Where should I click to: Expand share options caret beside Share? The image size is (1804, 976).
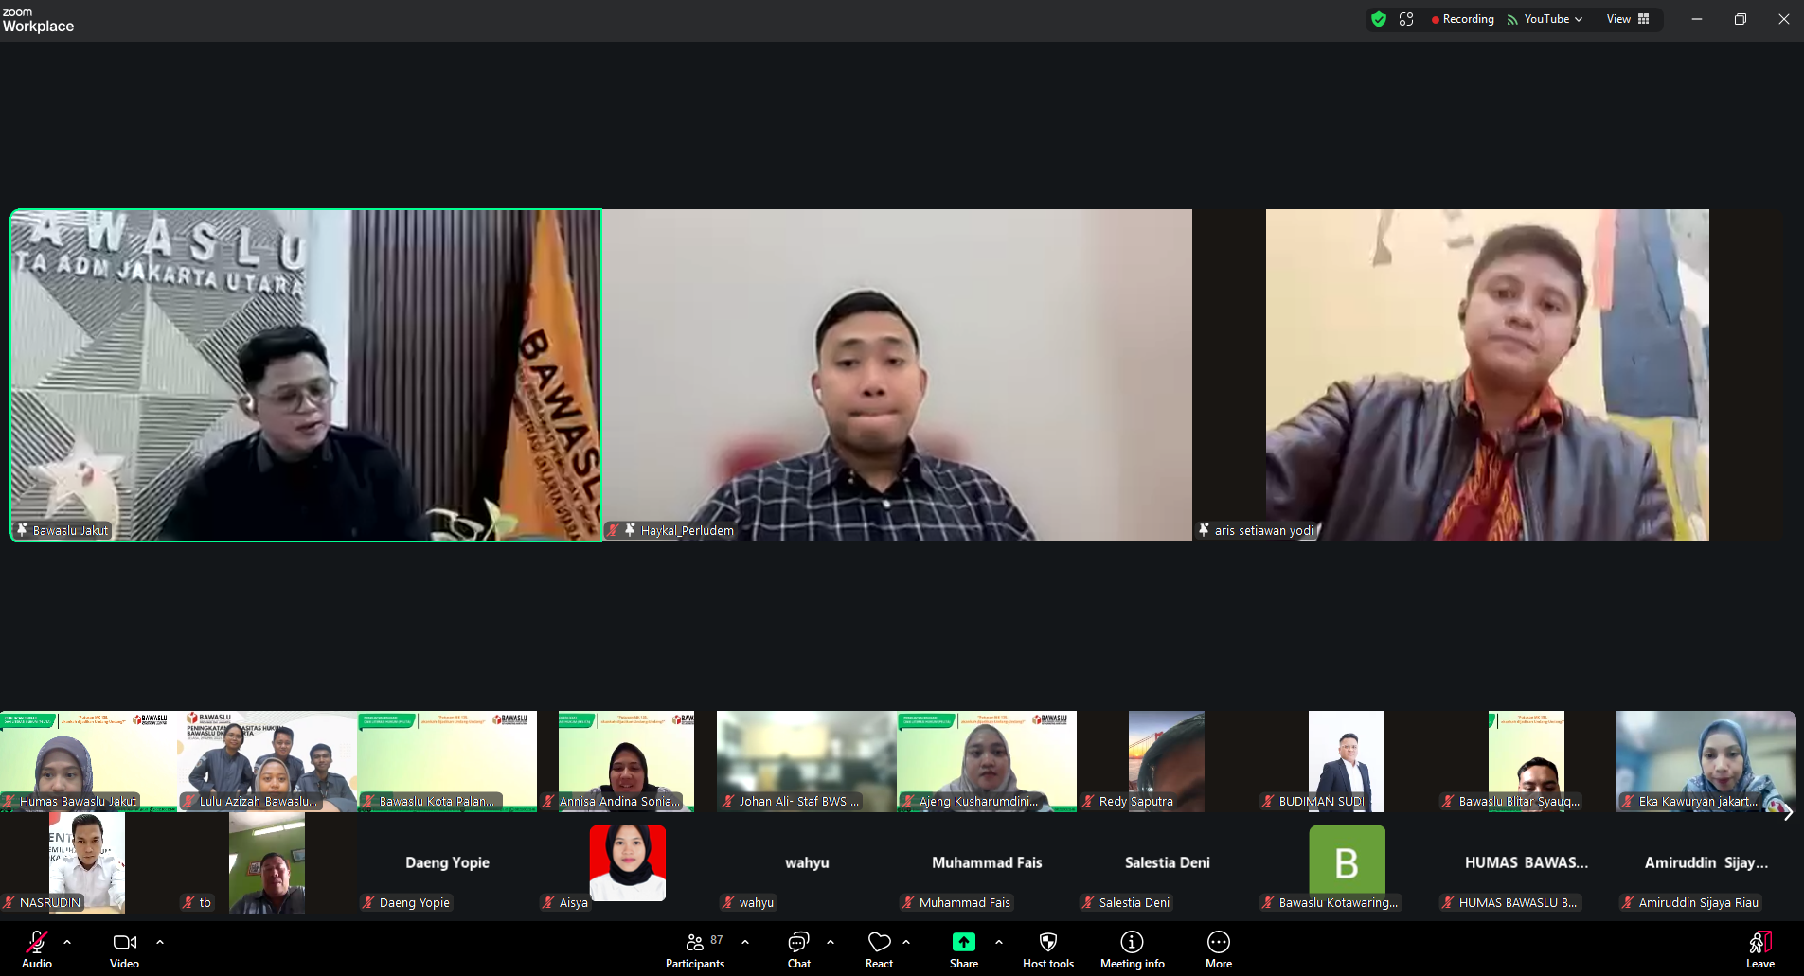pos(999,942)
